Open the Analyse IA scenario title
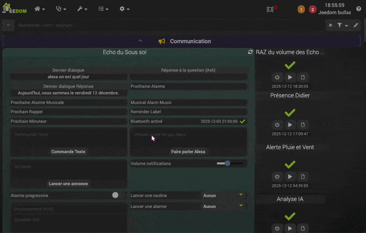The height and width of the screenshot is (233, 366). click(x=290, y=199)
